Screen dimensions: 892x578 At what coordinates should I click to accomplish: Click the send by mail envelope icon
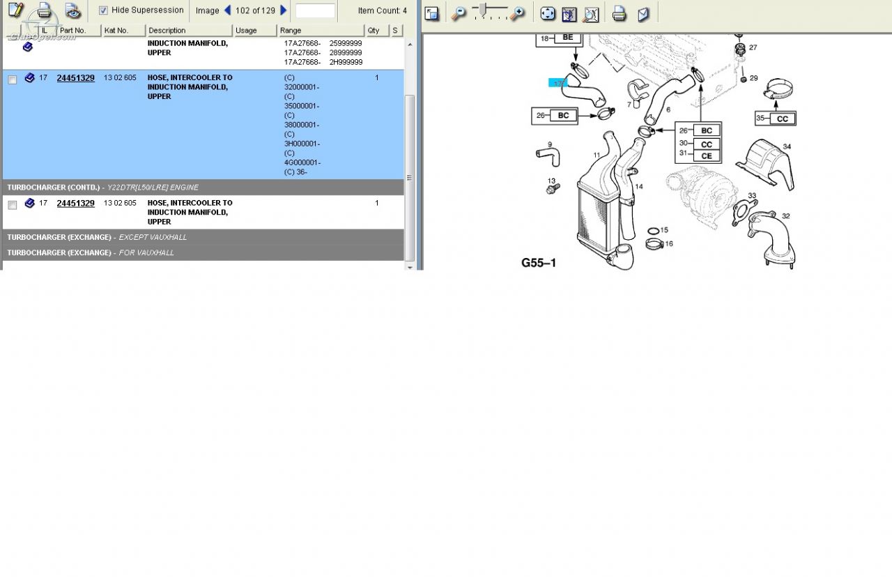(643, 13)
